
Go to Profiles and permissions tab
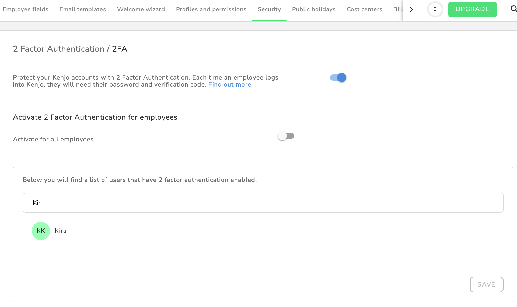tap(211, 9)
